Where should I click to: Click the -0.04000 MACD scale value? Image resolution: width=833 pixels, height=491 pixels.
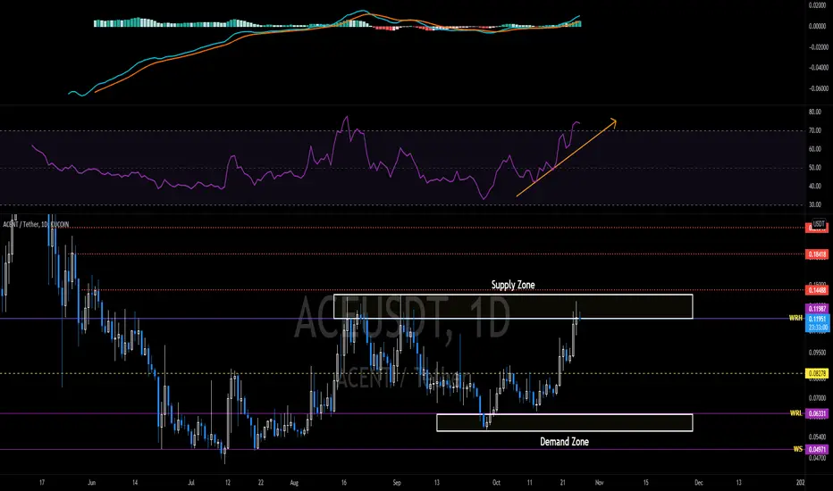click(818, 68)
